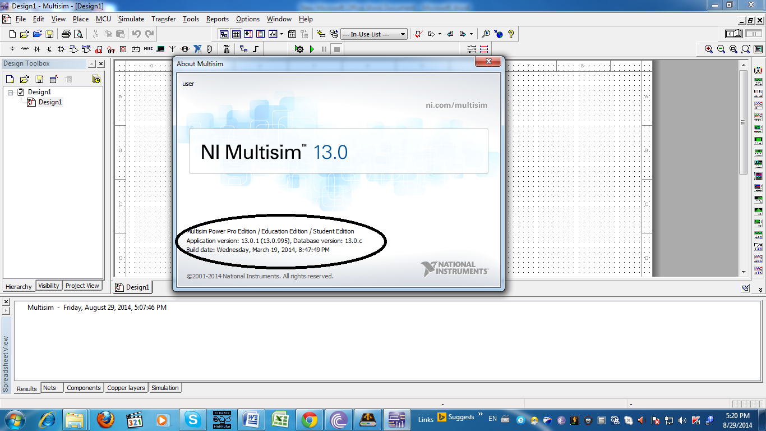
Task: Select the Copper layers tab
Action: 126,388
